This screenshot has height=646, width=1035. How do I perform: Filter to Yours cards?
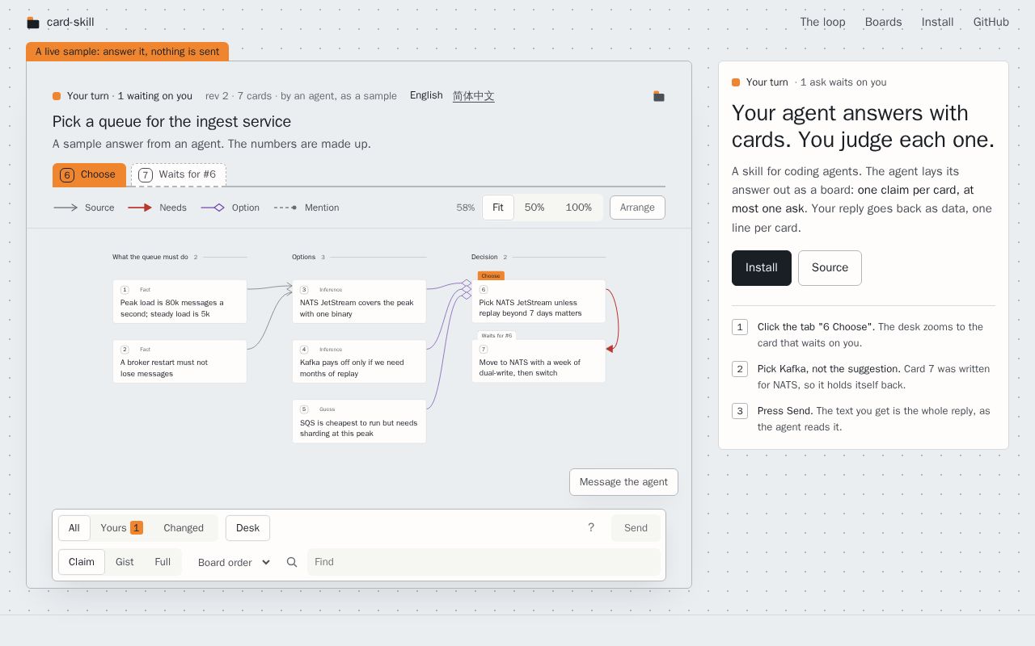pos(121,528)
